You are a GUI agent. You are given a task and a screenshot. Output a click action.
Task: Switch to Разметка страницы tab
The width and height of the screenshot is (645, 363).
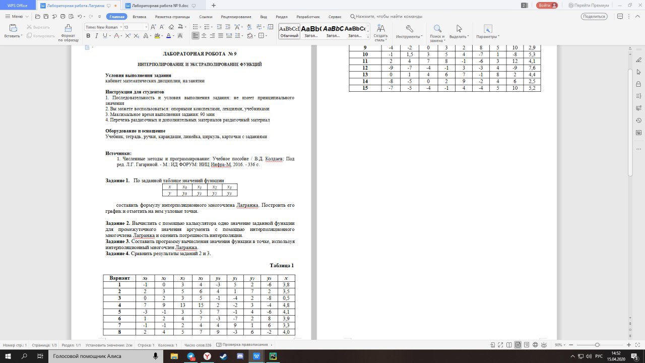coord(172,17)
